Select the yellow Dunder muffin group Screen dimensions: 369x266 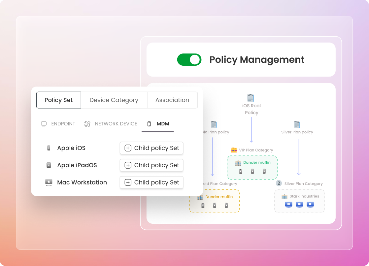tap(214, 201)
